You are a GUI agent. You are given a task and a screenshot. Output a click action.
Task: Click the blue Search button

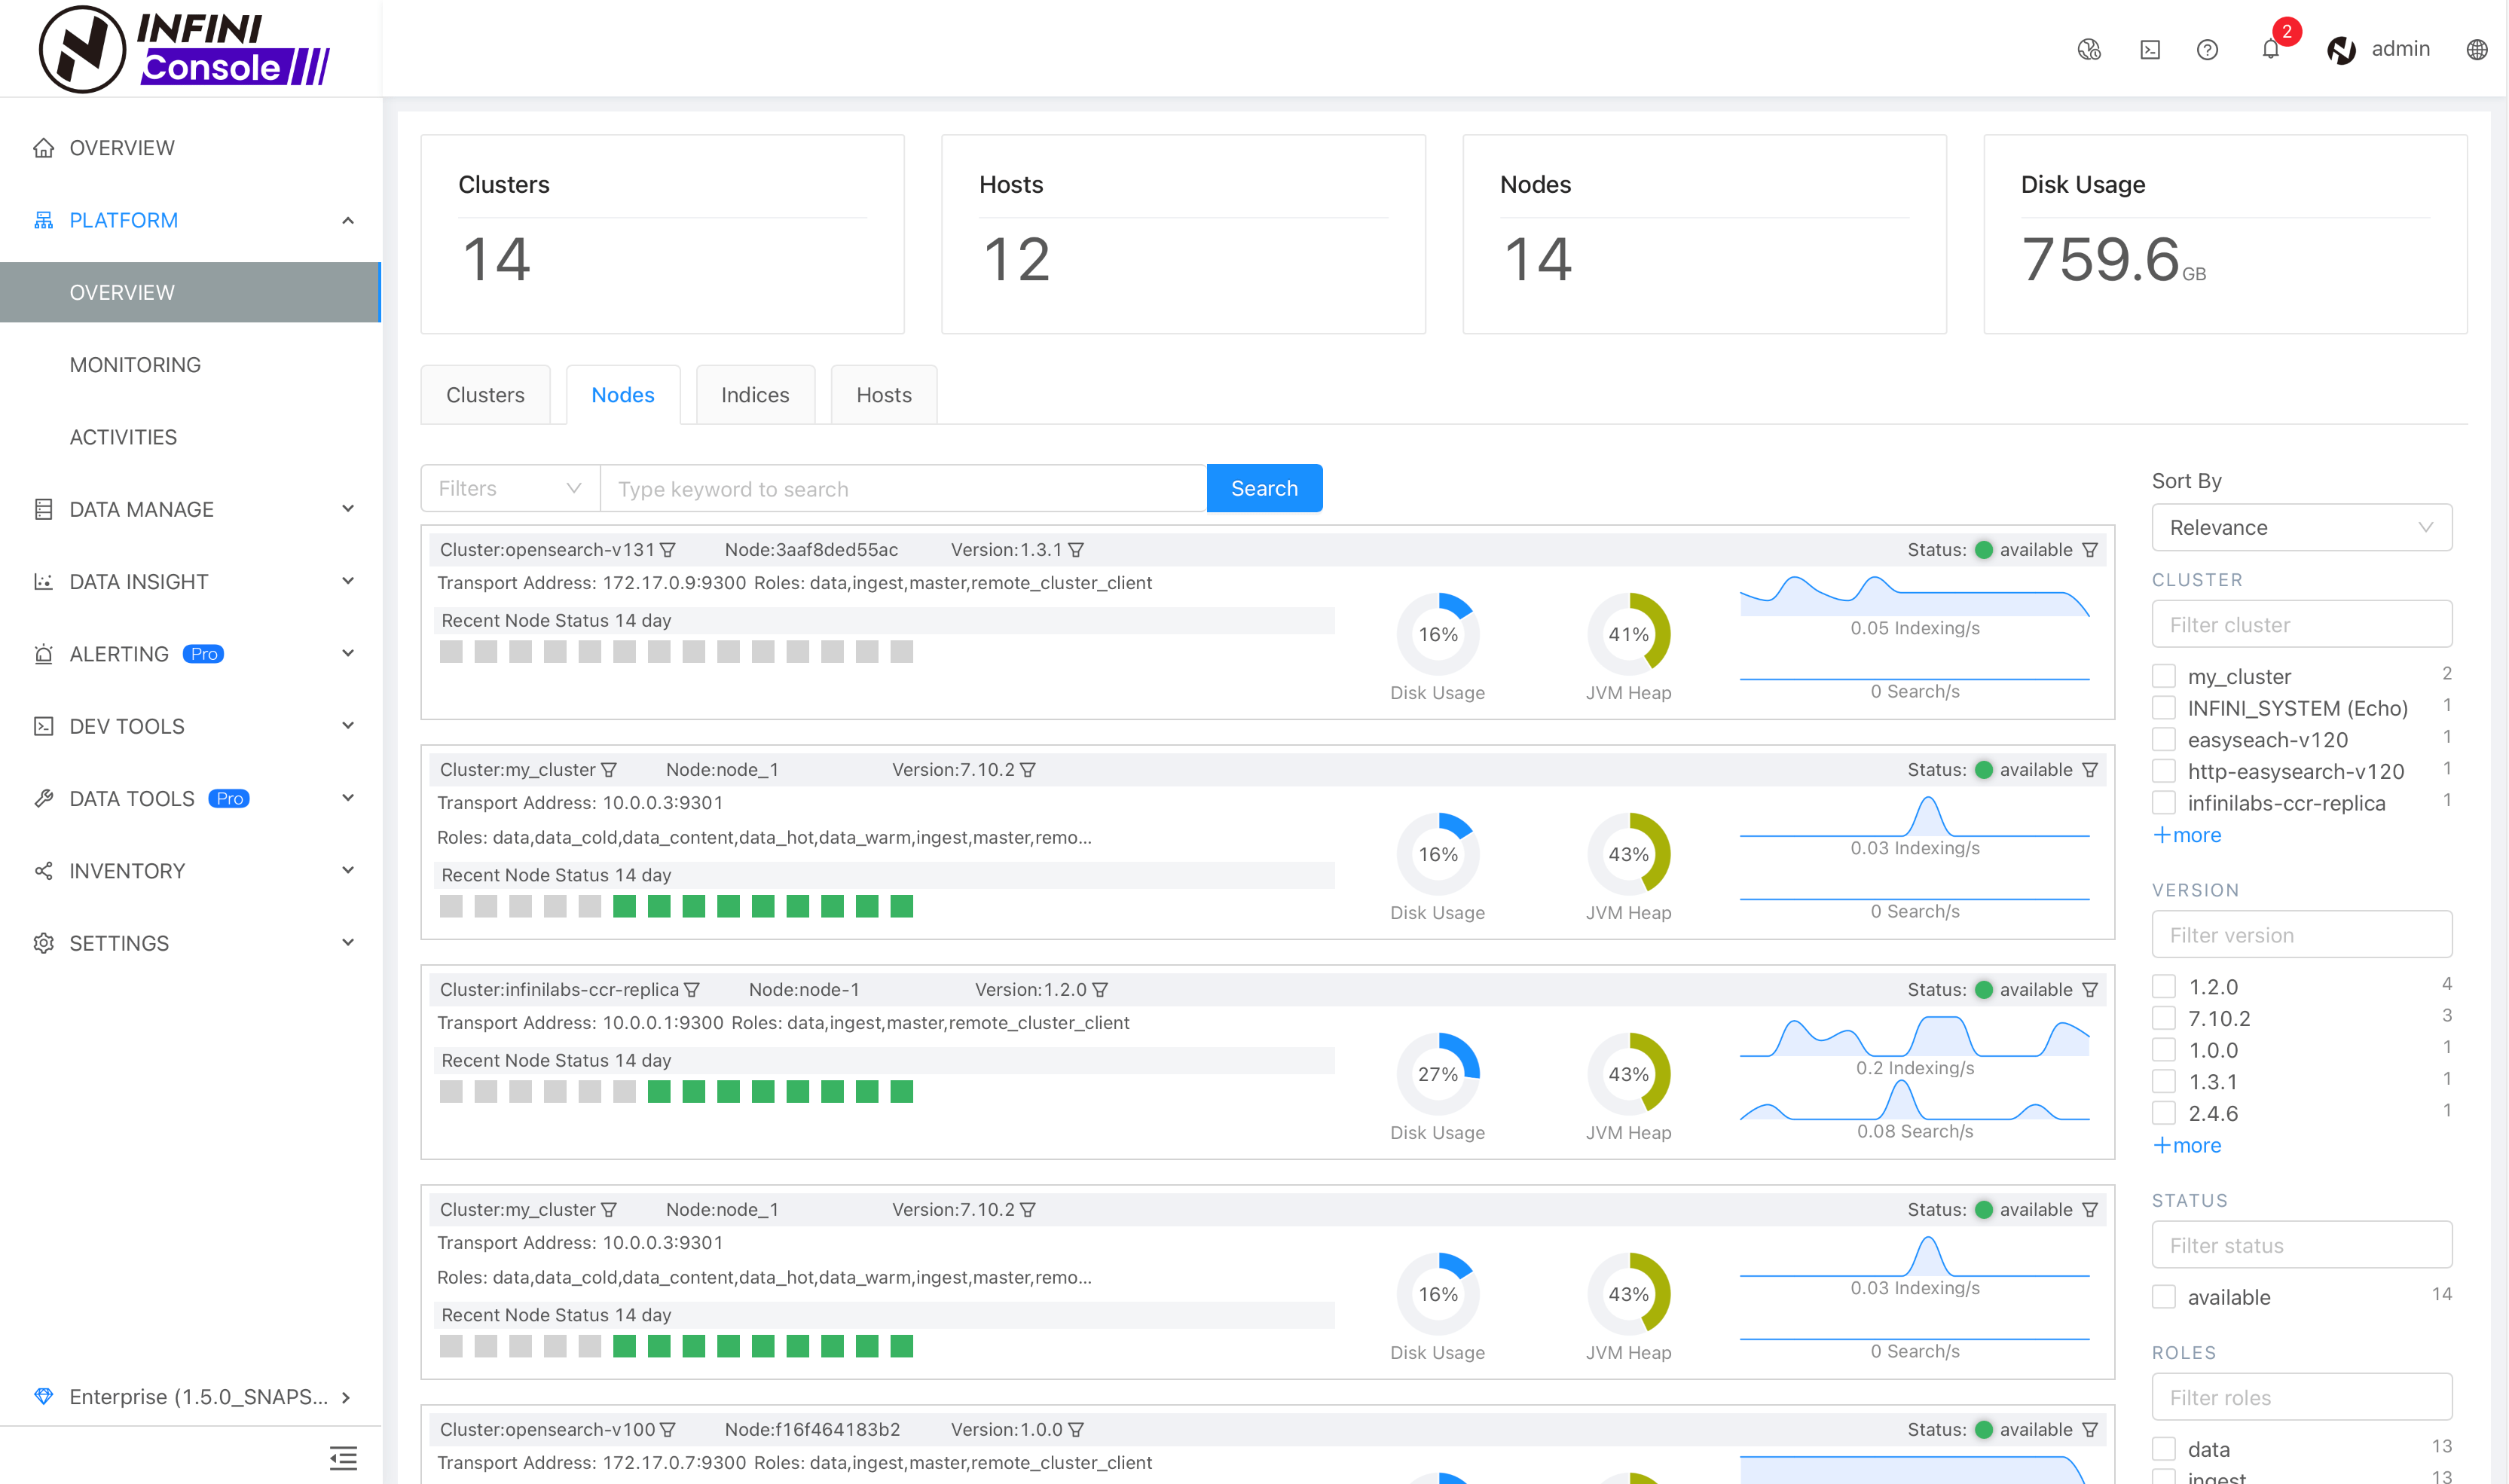coord(1264,488)
